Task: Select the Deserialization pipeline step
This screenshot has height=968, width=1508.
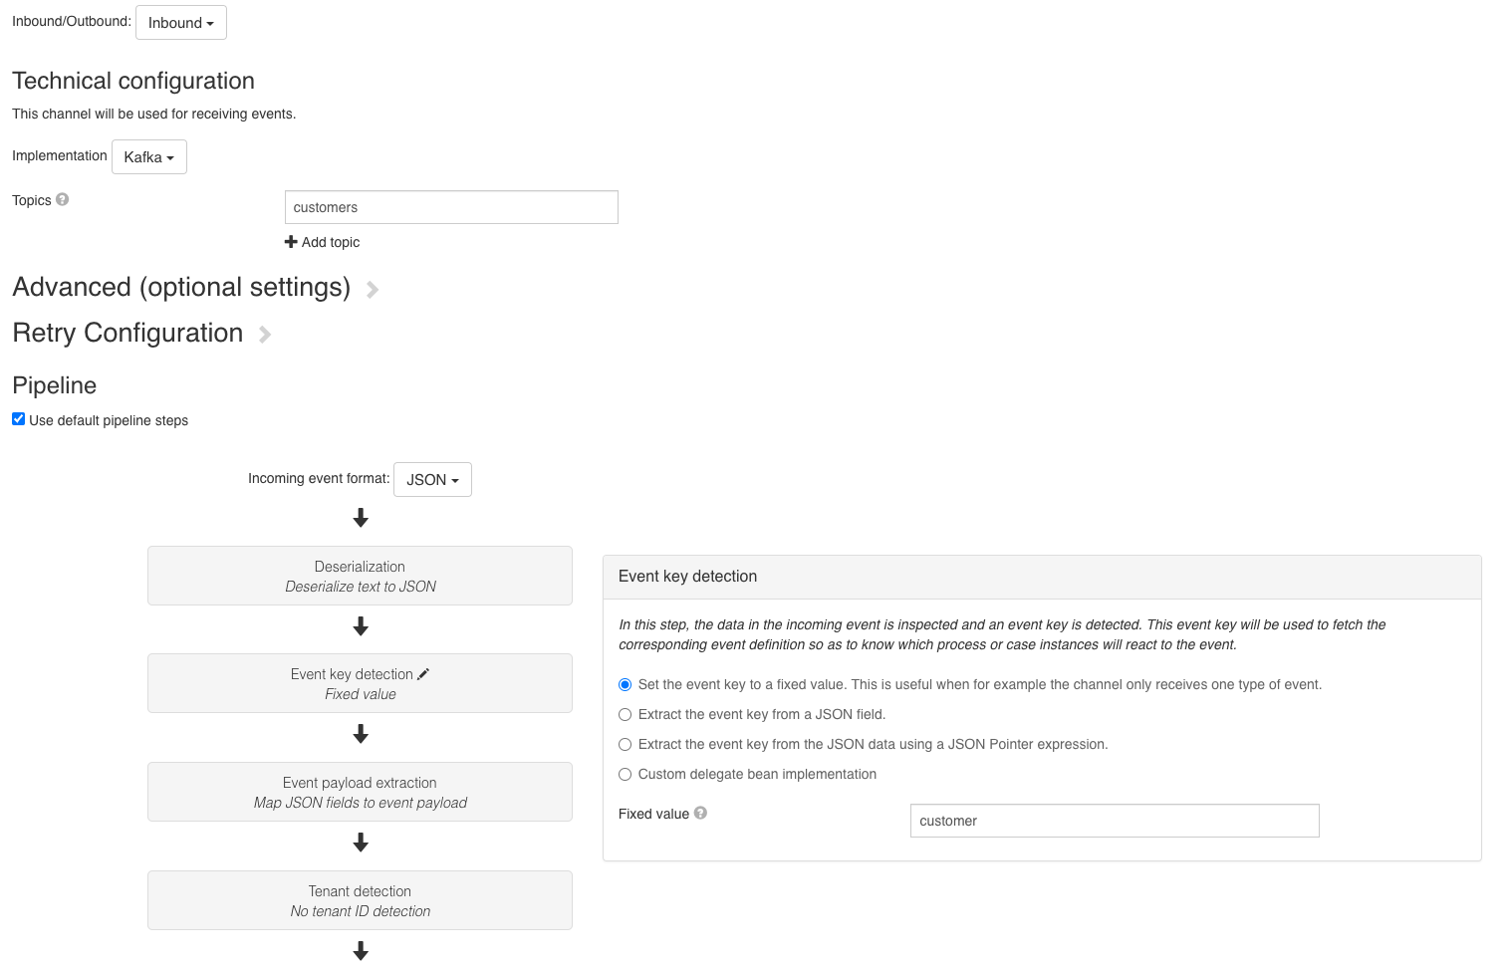Action: click(360, 576)
